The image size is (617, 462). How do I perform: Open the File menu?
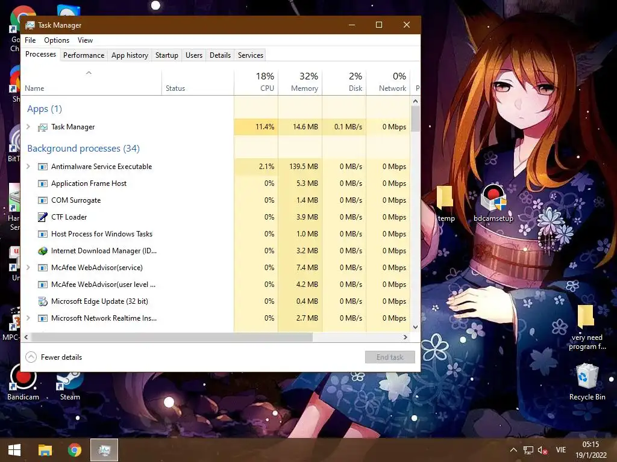[x=30, y=40]
